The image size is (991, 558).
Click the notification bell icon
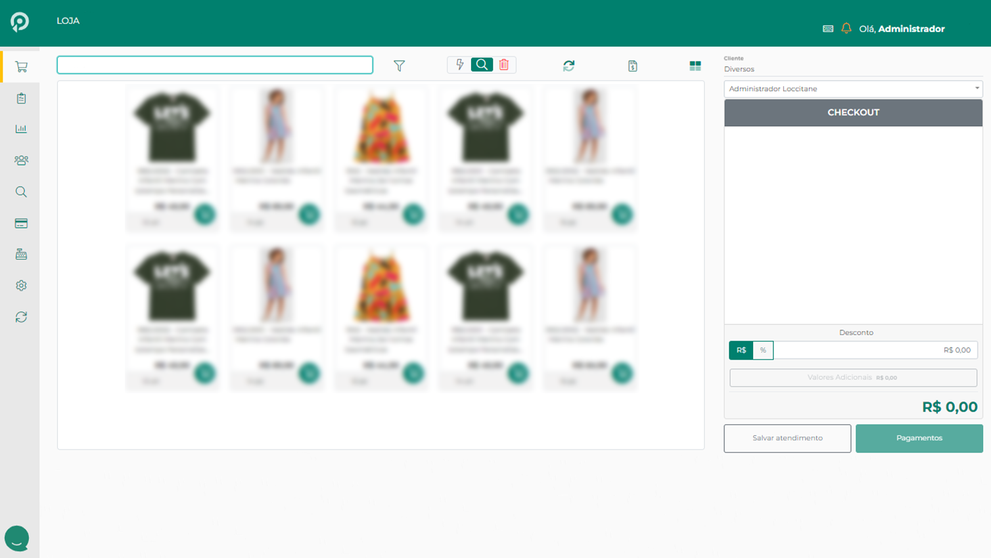[846, 28]
